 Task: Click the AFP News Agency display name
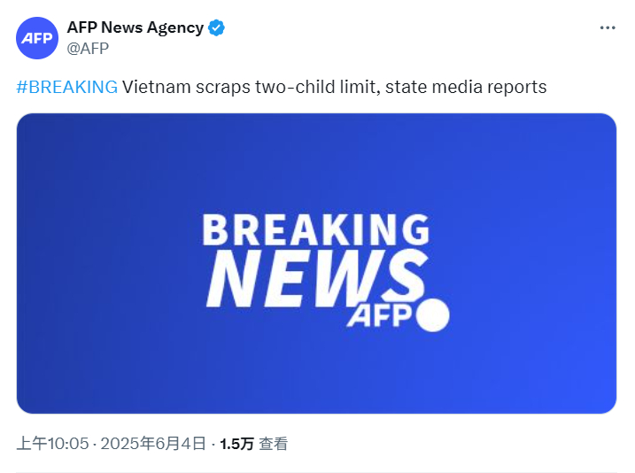(x=136, y=27)
